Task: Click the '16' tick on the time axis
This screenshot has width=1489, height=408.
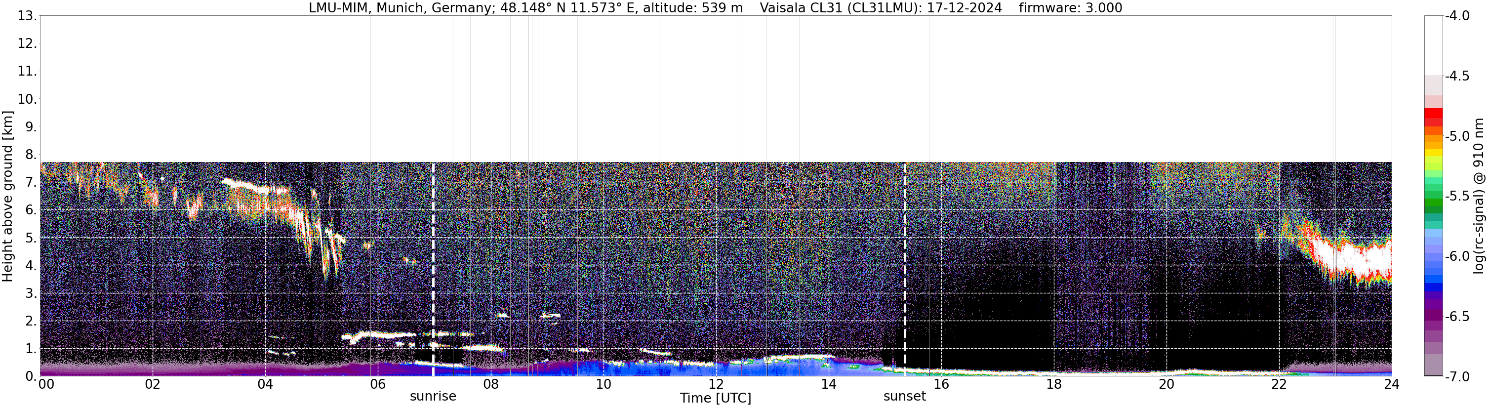Action: coord(941,384)
